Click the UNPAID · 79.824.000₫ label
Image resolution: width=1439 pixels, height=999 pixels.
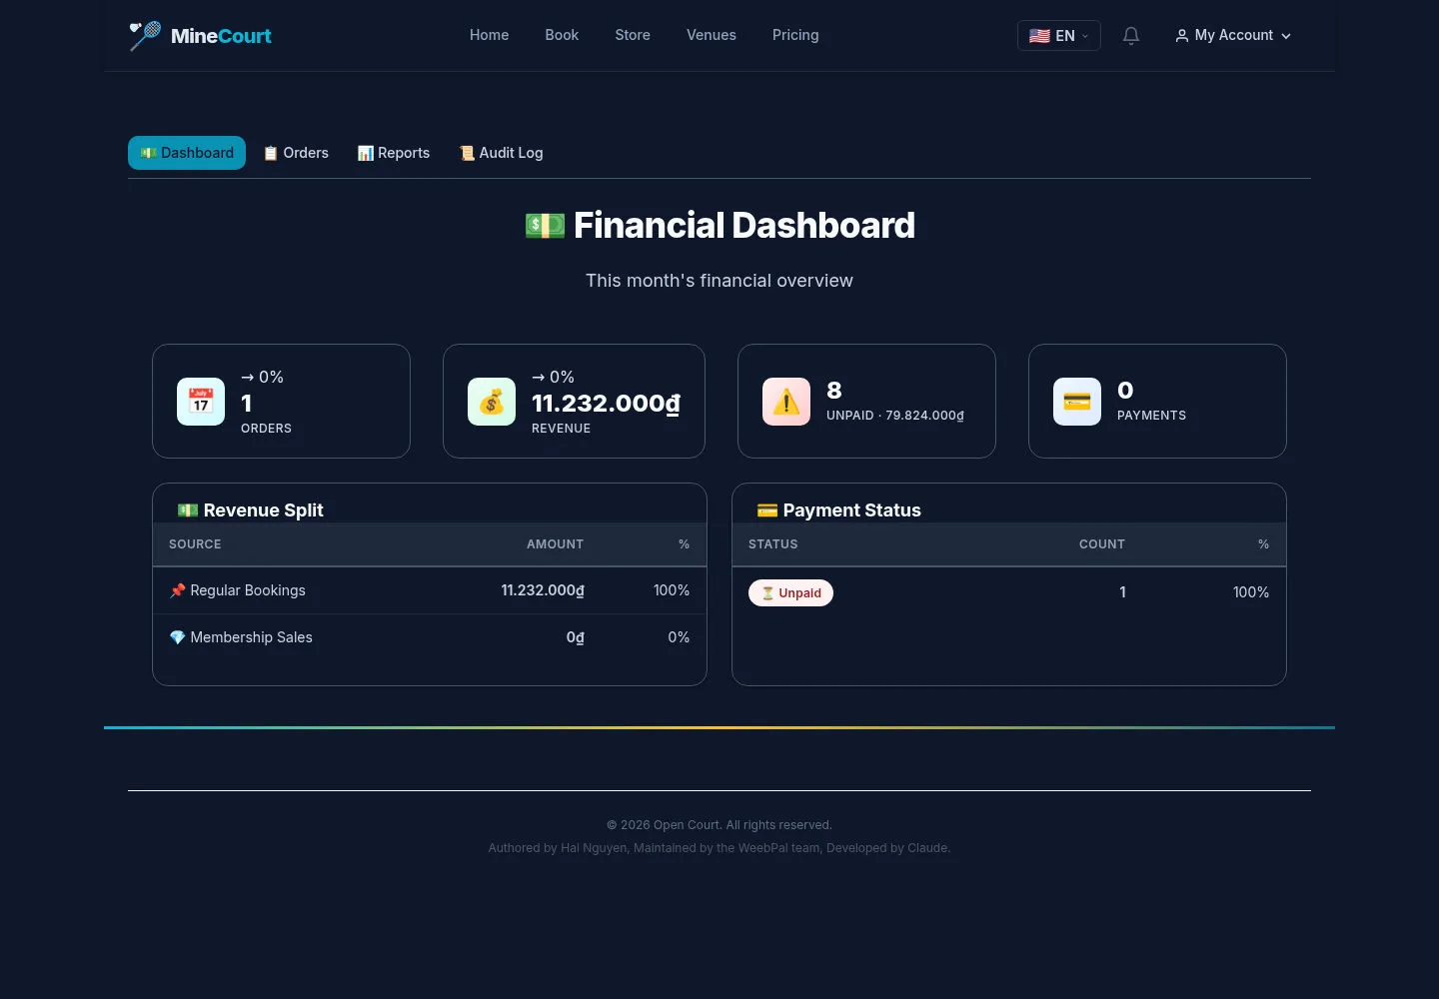(x=895, y=416)
